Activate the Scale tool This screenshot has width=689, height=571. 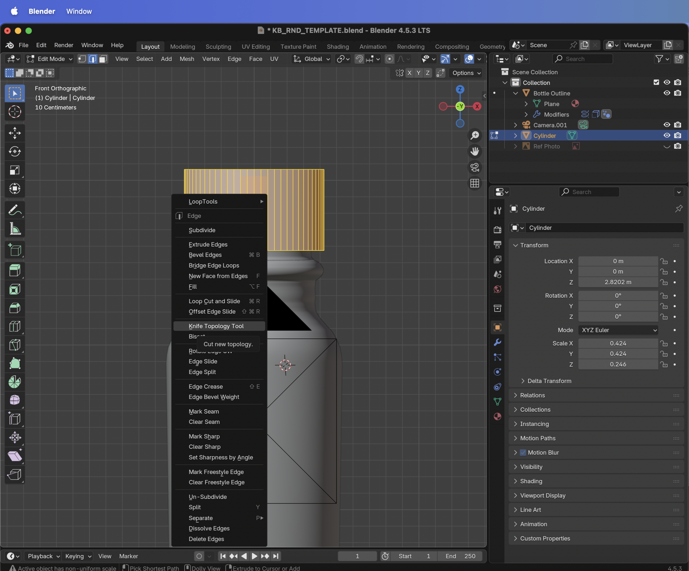(x=15, y=170)
